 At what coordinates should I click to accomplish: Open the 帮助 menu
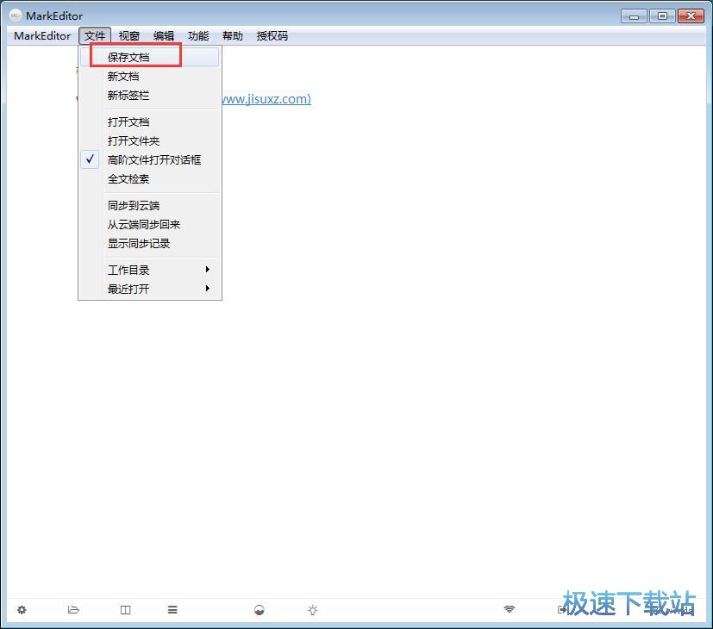pos(233,36)
